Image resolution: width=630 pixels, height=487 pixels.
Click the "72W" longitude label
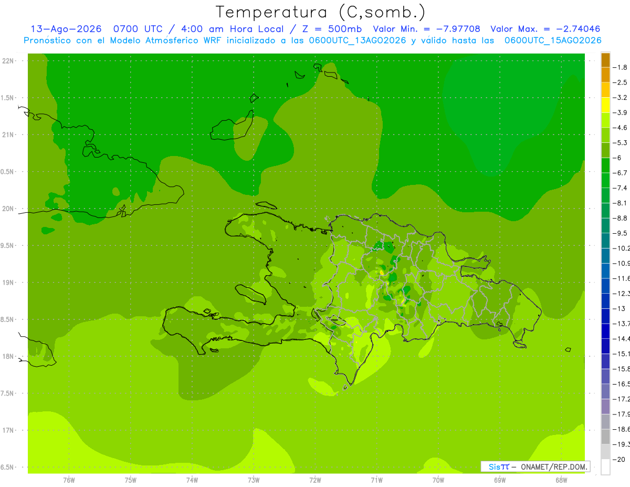[x=315, y=480]
